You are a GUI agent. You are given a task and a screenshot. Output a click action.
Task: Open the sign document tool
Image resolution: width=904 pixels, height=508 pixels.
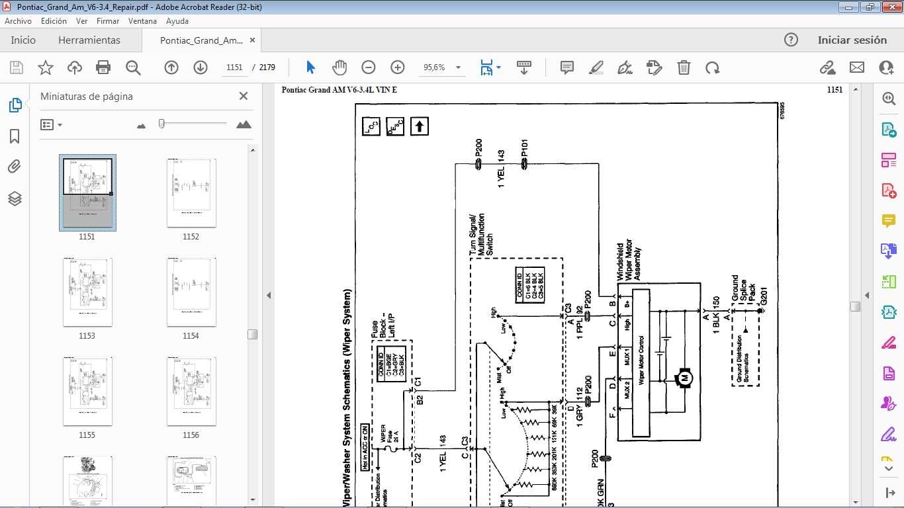[625, 67]
